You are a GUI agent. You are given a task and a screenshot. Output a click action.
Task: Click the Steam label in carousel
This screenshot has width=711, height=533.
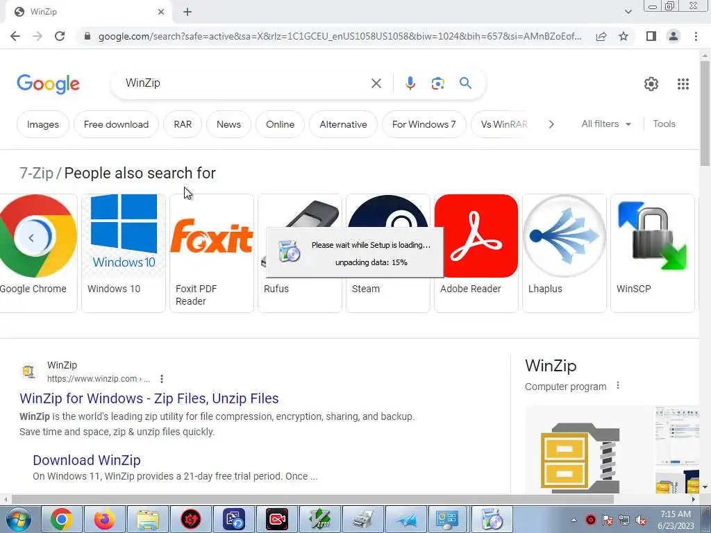tap(365, 289)
